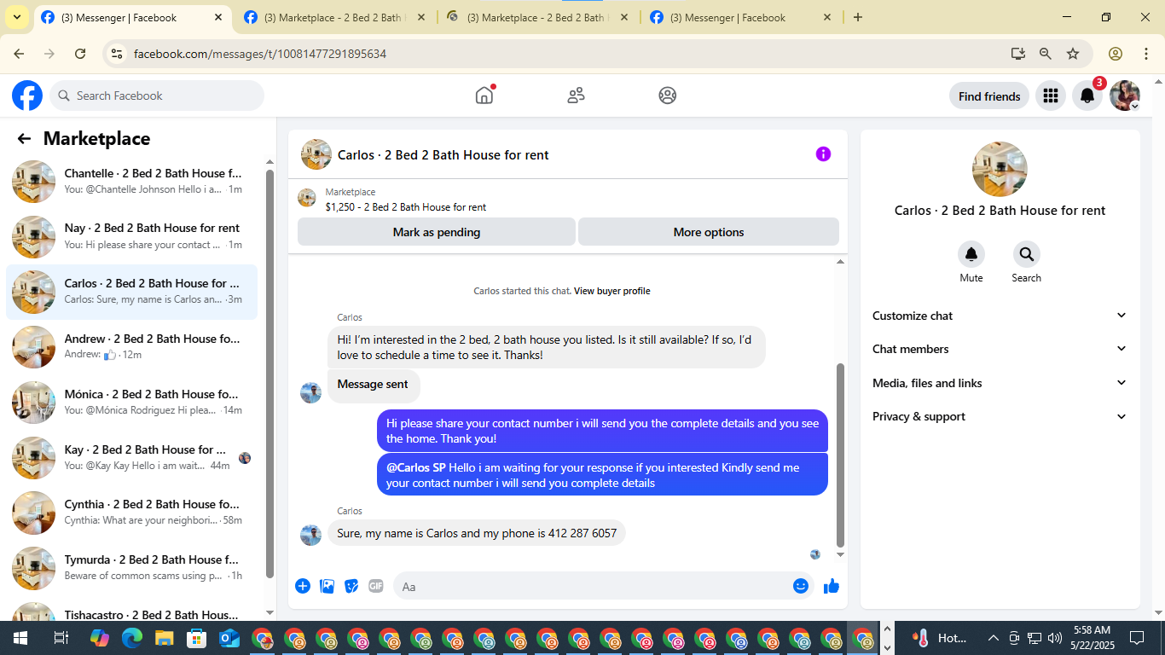The image size is (1165, 655).
Task: Expand the Chat members section
Action: tap(1000, 349)
